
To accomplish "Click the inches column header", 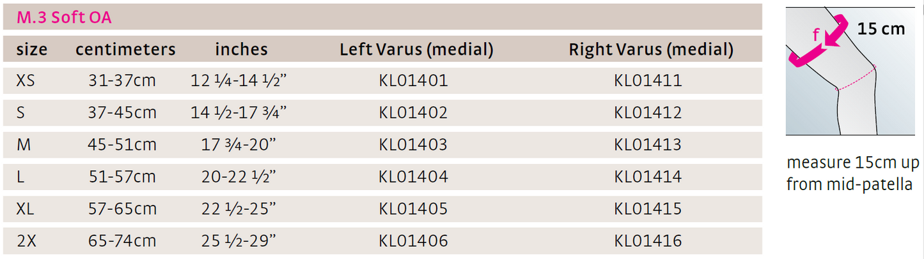I will (241, 50).
